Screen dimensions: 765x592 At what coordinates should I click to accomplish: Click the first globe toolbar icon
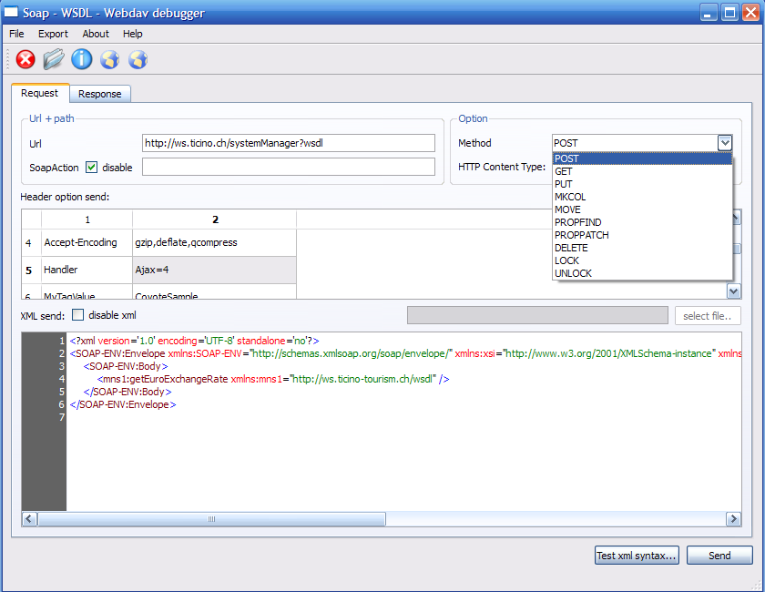pos(110,59)
